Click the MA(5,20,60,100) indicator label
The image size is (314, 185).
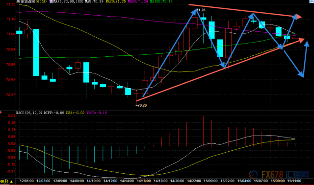point(68,1)
